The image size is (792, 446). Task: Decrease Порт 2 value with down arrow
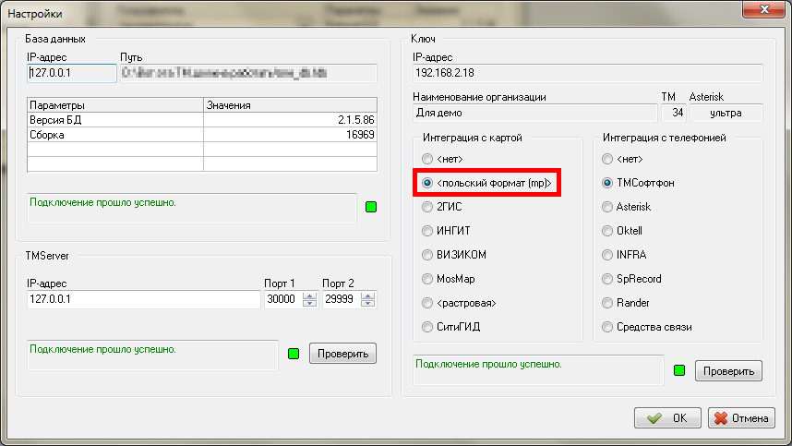(369, 304)
